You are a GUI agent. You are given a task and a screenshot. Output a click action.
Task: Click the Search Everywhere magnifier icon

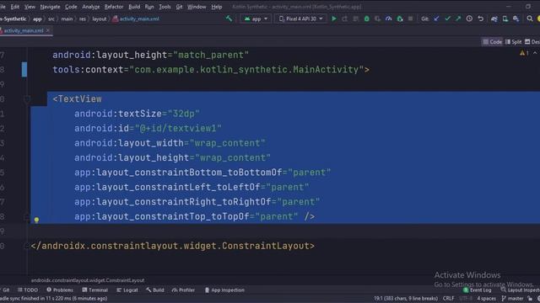pos(530,19)
